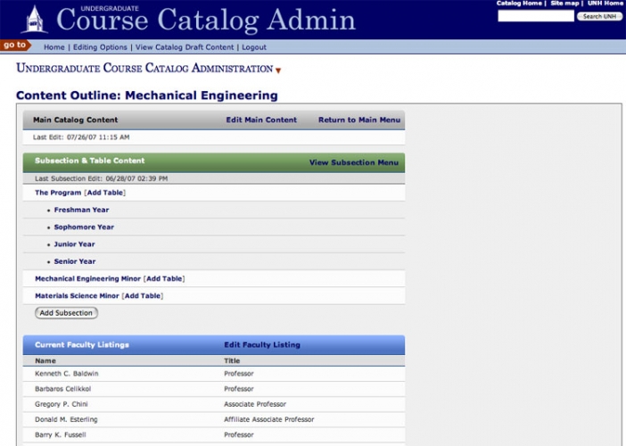
Task: Click the 'Main Catalog Content' header label
Action: coord(76,120)
